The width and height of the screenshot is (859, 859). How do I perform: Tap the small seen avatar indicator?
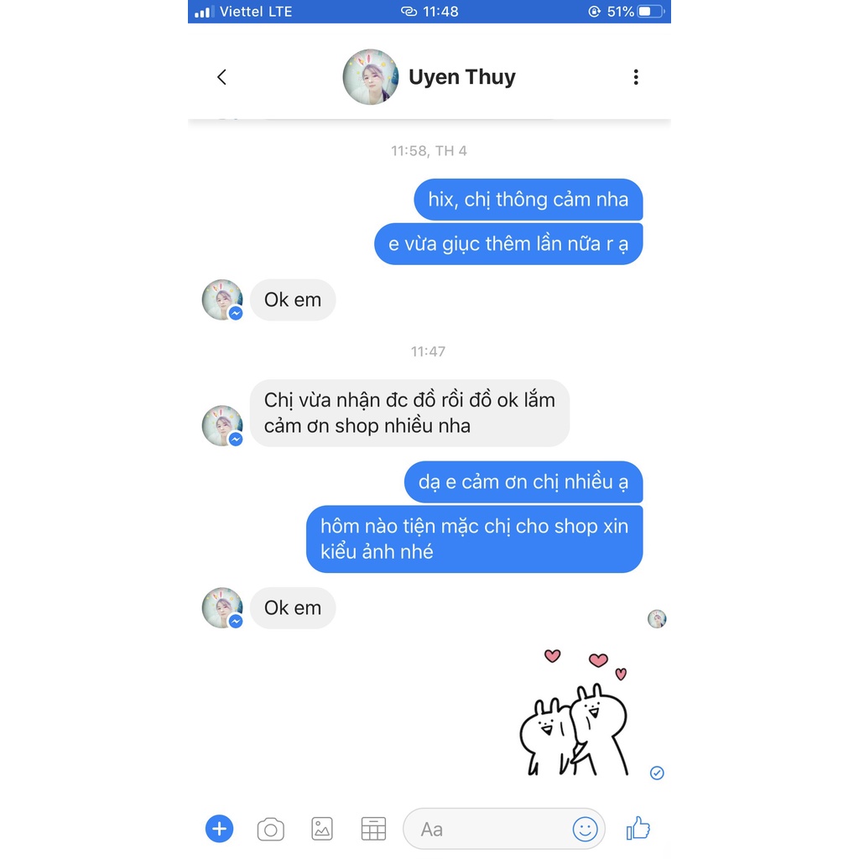point(657,619)
